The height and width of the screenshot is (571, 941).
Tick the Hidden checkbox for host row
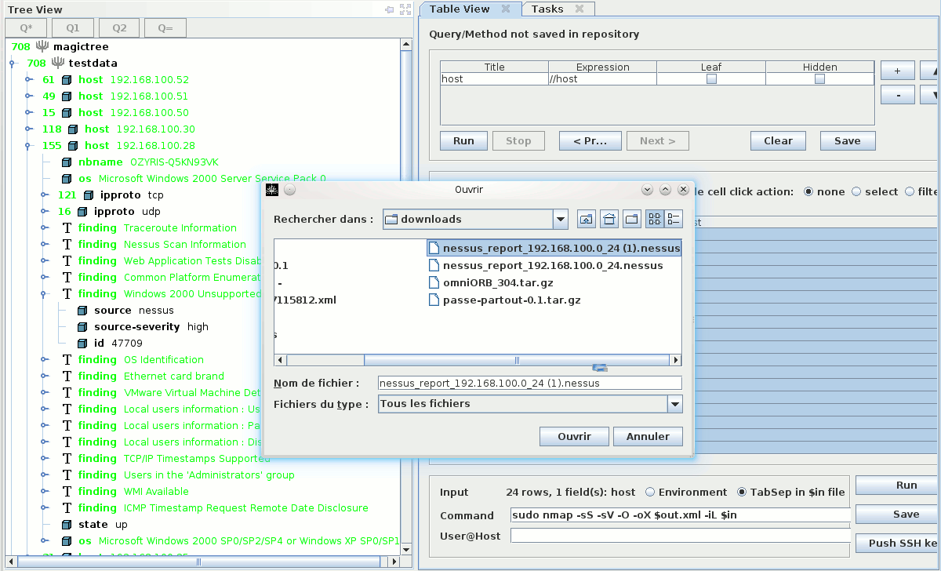tap(819, 79)
